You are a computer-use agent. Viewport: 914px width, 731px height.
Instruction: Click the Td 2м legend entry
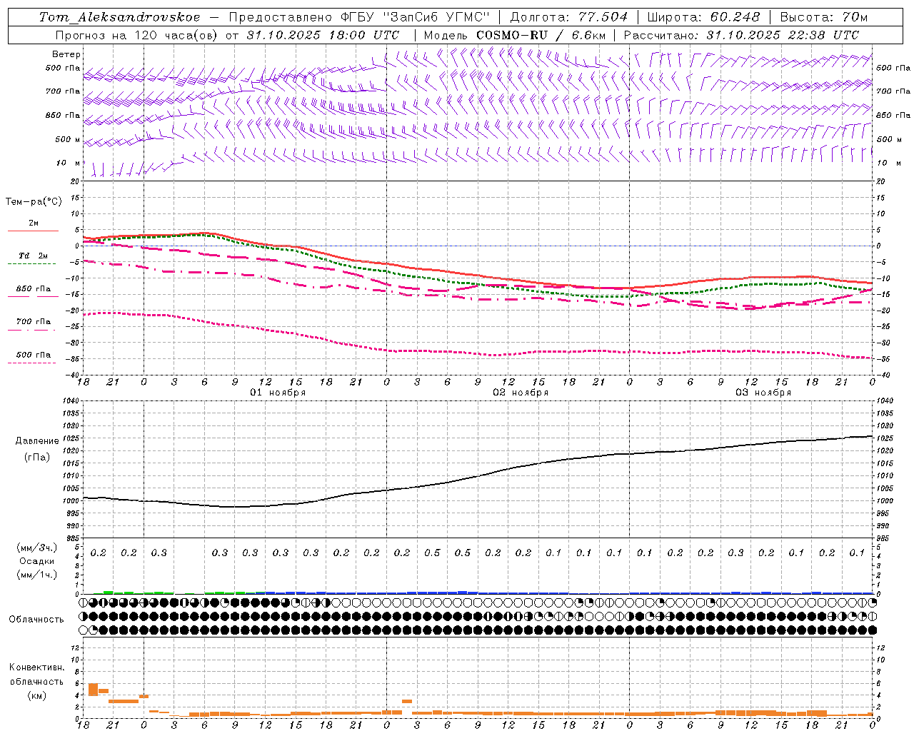pyautogui.click(x=33, y=256)
